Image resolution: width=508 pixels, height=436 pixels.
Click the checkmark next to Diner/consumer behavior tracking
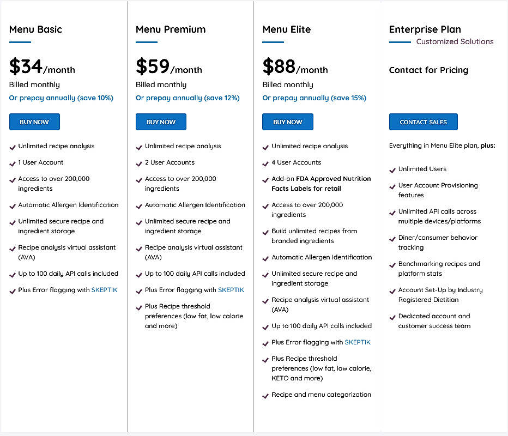(x=391, y=238)
